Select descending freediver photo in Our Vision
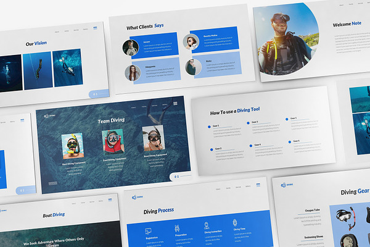Screen dimensions: 370x247 click(38, 71)
